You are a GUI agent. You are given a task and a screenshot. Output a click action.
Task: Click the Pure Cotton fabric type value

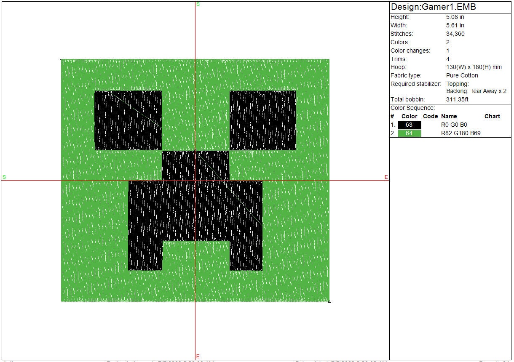pyautogui.click(x=462, y=76)
